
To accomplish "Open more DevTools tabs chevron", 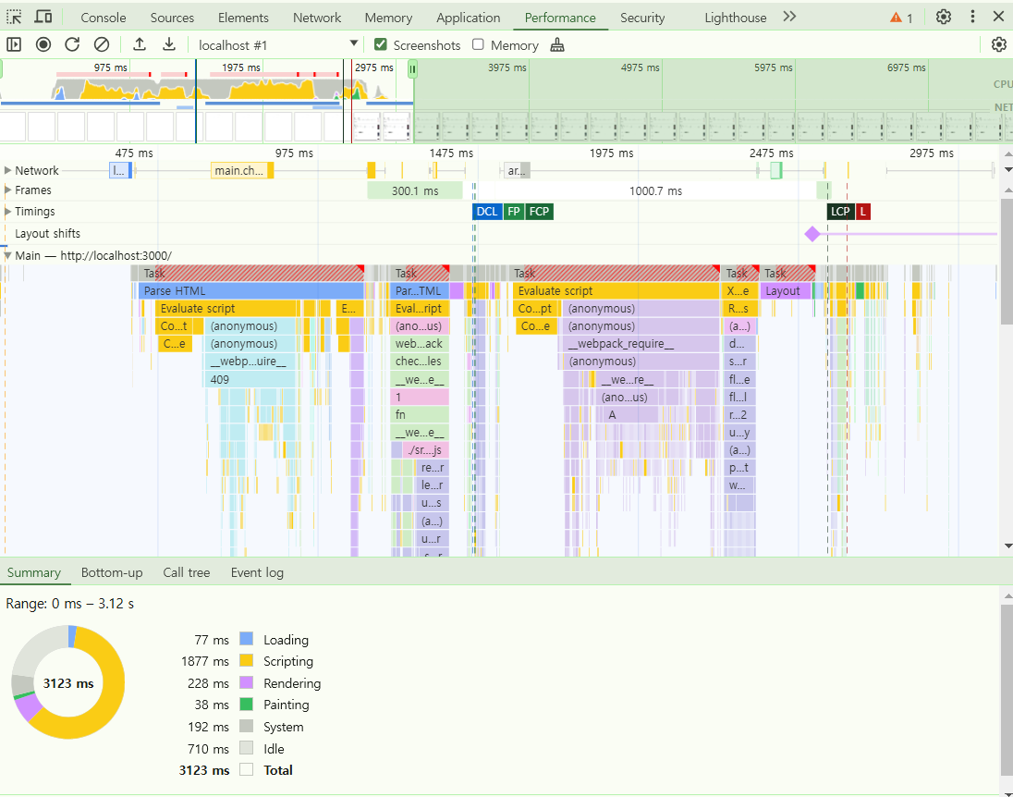I will 788,17.
